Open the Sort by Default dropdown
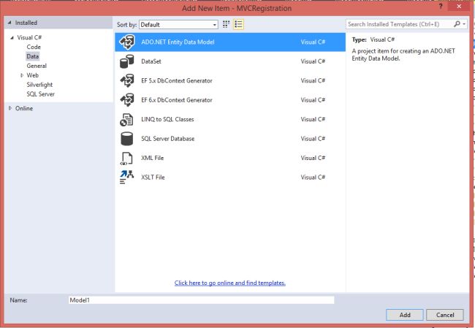The image size is (475, 328). (x=178, y=25)
